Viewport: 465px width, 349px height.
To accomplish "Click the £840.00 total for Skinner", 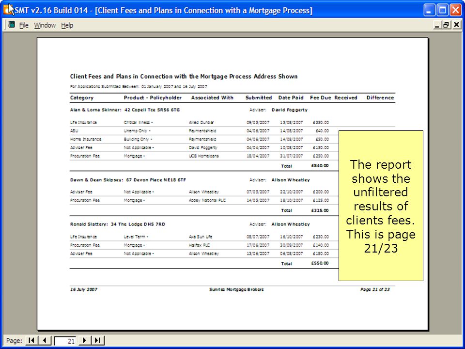I will click(x=320, y=166).
